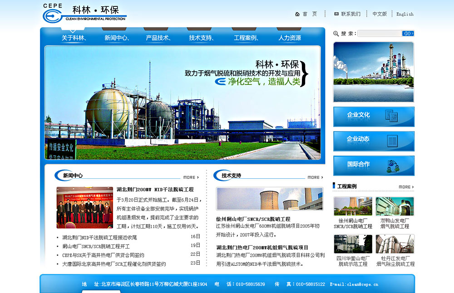This screenshot has height=293, width=454.
Task: Click the envelope icon beside 联系我们
Action: [336, 14]
